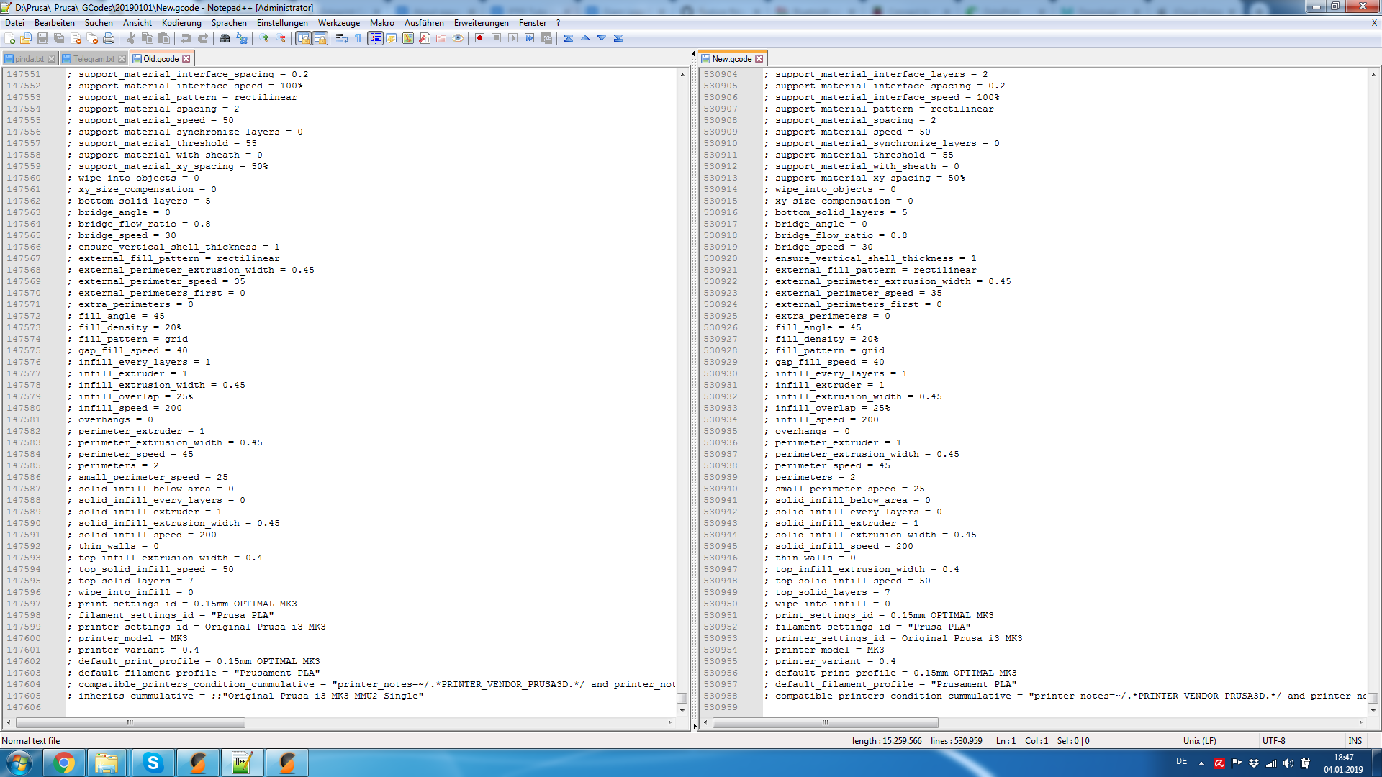
Task: Toggle word wrap in the toolbar
Action: [x=342, y=38]
